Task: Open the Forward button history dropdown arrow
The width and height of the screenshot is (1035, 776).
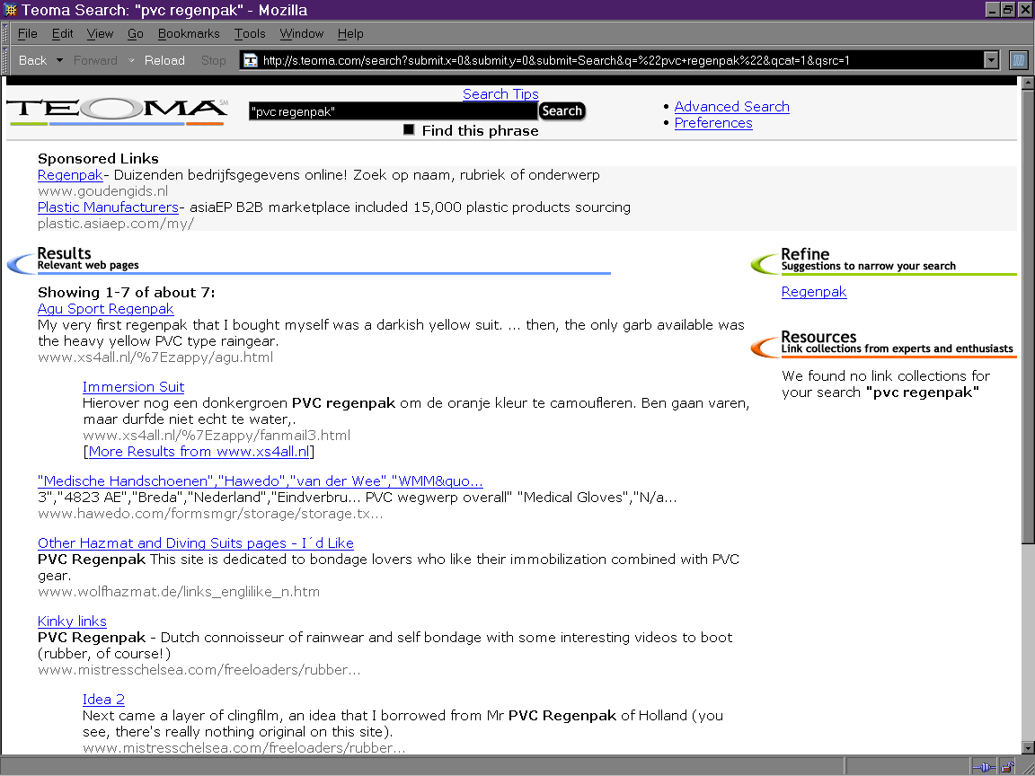Action: coord(130,61)
